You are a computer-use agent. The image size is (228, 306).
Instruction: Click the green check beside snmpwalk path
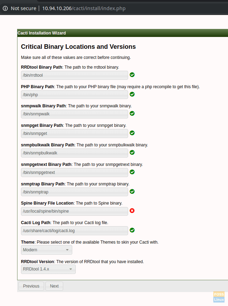click(x=132, y=113)
